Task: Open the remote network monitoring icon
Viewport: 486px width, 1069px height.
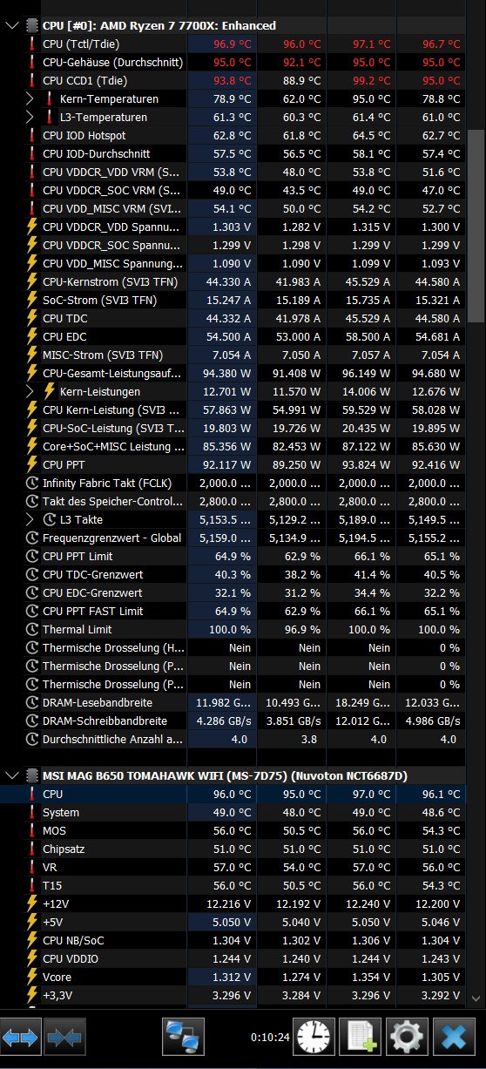Action: click(184, 1037)
